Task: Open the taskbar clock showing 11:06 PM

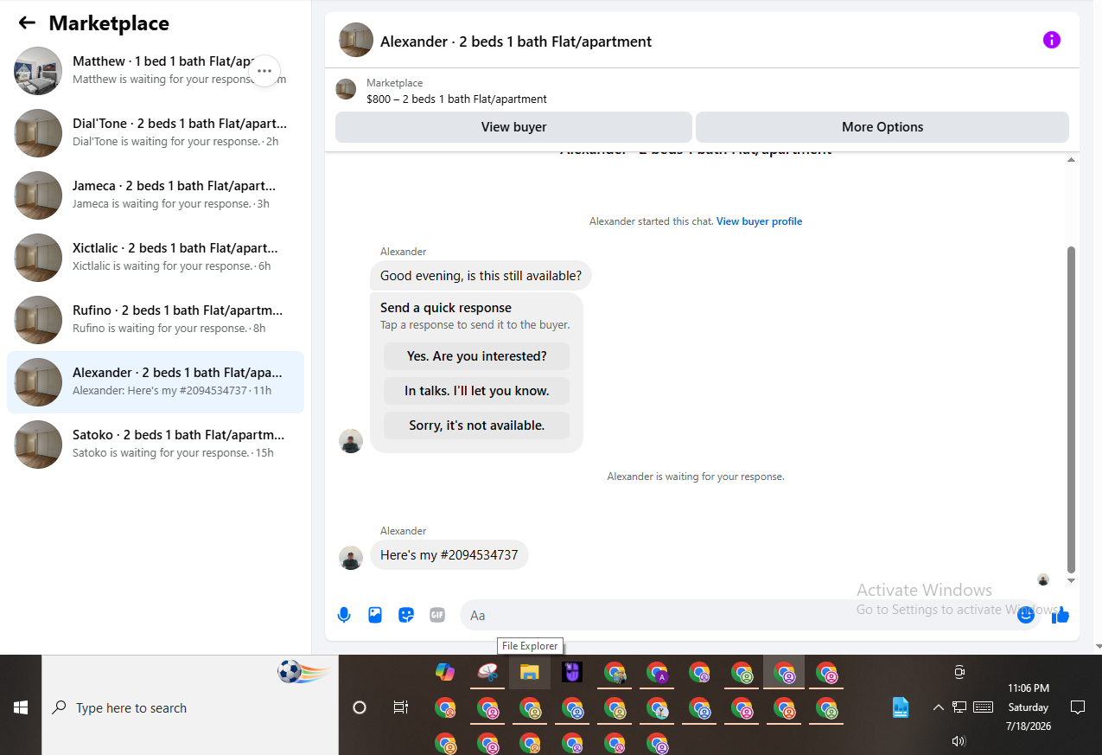Action: 1028,707
